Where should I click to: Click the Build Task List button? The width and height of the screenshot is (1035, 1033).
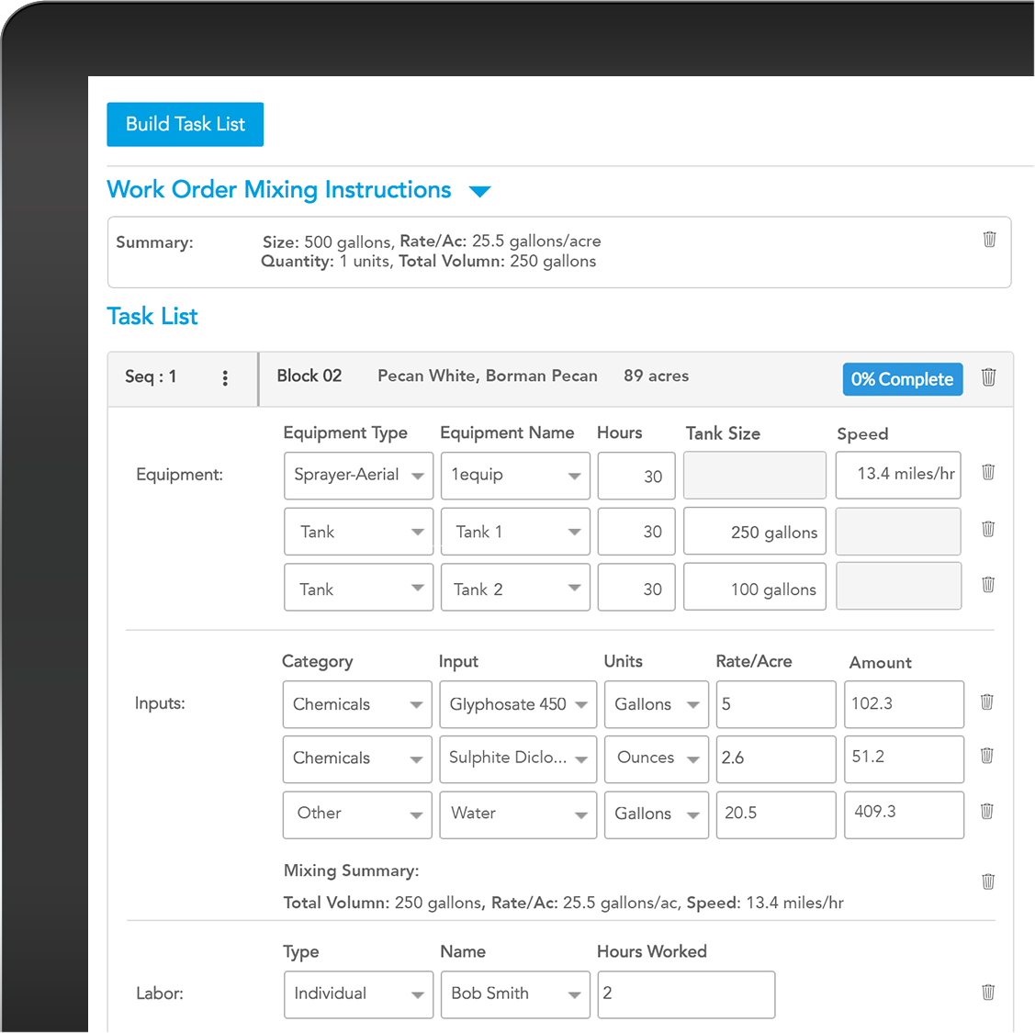[185, 124]
